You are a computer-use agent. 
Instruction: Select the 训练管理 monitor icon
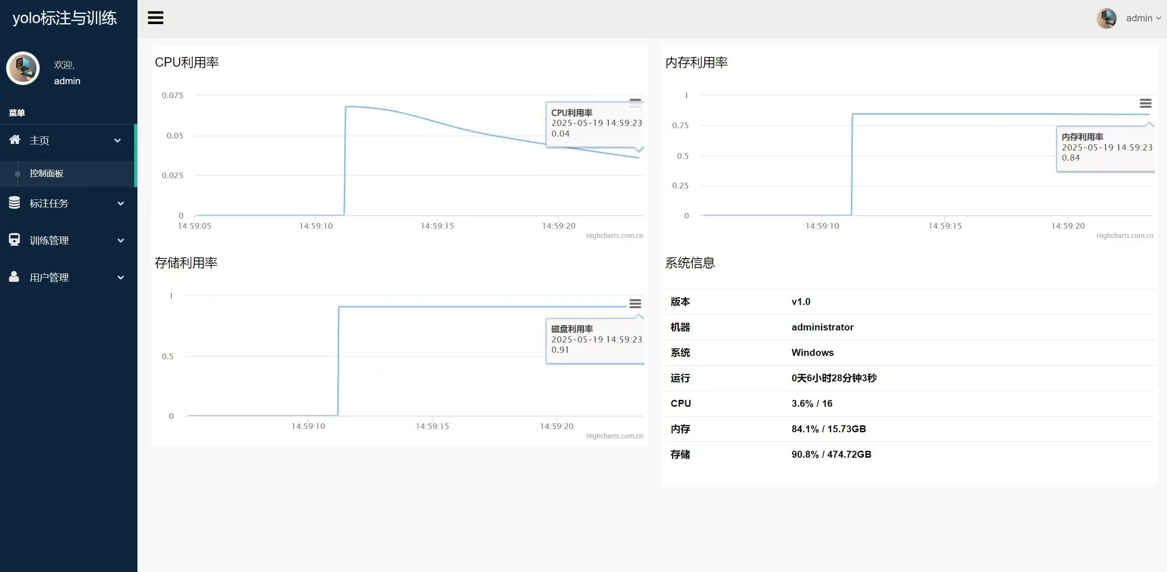click(14, 240)
